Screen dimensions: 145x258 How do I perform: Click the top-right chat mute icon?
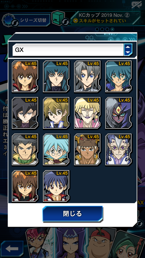tap(136, 4)
